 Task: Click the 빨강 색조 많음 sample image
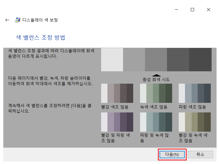(x=117, y=93)
